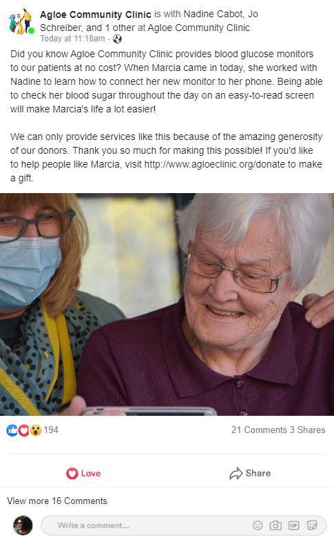Click the Wow reaction emoji icon
This screenshot has height=542, width=334.
[x=36, y=430]
